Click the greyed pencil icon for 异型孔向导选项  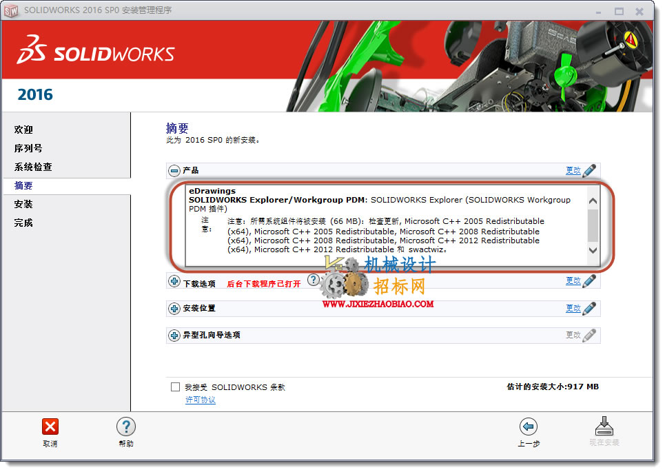(x=589, y=335)
